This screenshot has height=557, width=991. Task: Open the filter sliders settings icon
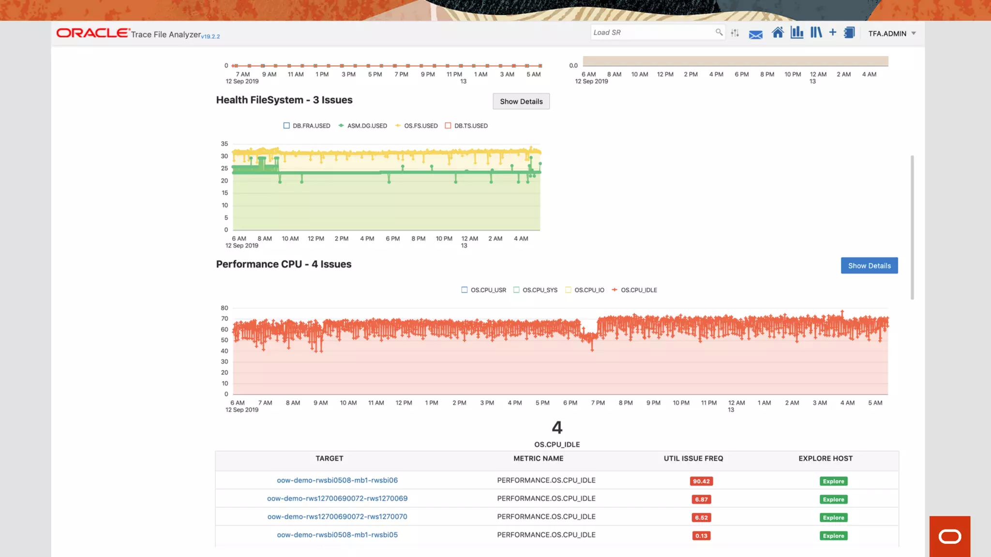735,33
